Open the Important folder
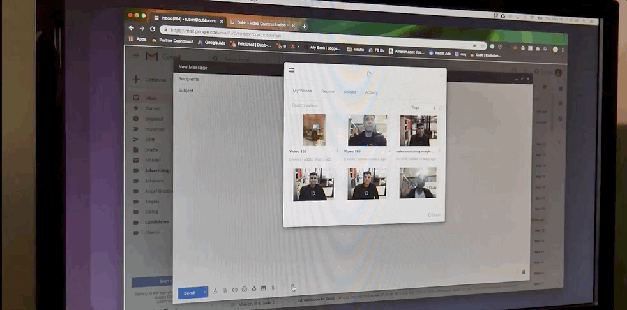This screenshot has width=627, height=310. point(155,129)
